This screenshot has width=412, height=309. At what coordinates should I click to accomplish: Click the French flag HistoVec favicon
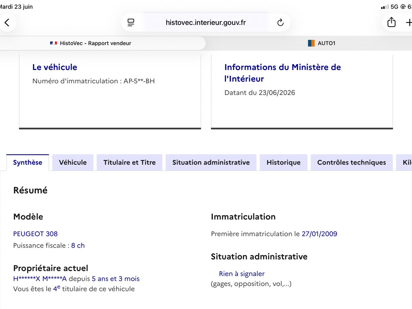point(53,43)
